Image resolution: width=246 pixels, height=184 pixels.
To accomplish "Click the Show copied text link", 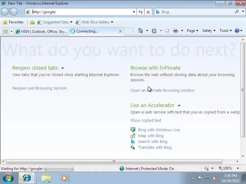I will [x=146, y=121].
